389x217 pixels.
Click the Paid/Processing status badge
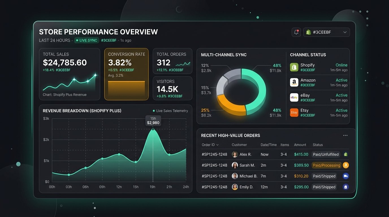327,165
